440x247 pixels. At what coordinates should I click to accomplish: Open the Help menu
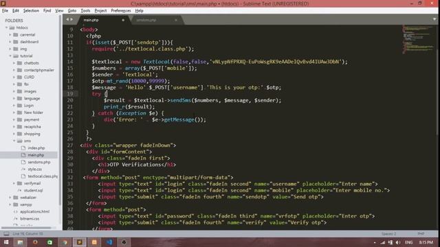pyautogui.click(x=139, y=11)
